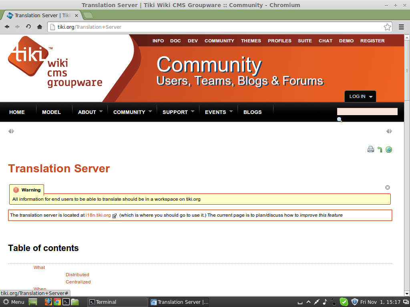This screenshot has height=307, width=410.
Task: Open the LOG IN dropdown
Action: pyautogui.click(x=360, y=96)
